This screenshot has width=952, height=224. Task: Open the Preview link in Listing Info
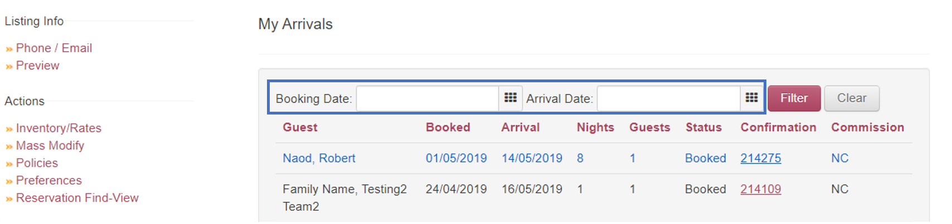pos(37,66)
